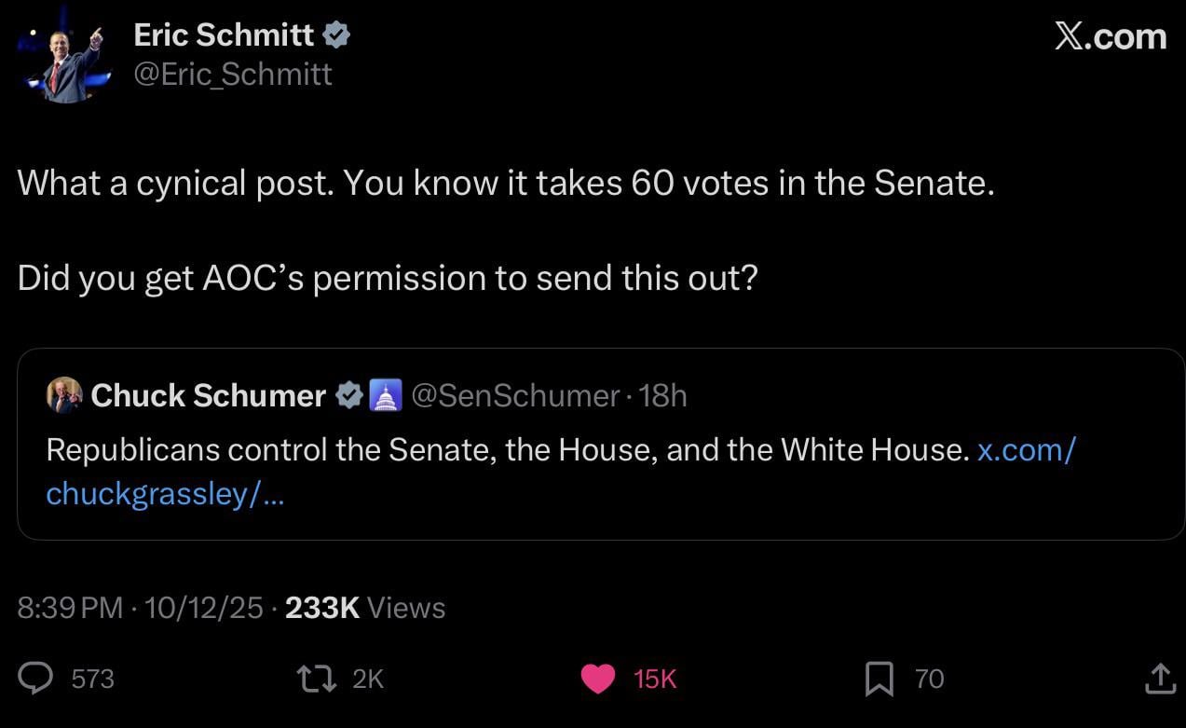Toggle the pink heart like icon
This screenshot has height=728, width=1186.
coord(598,679)
